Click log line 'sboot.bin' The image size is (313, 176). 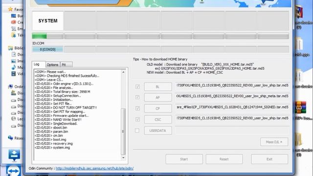tap(51, 128)
